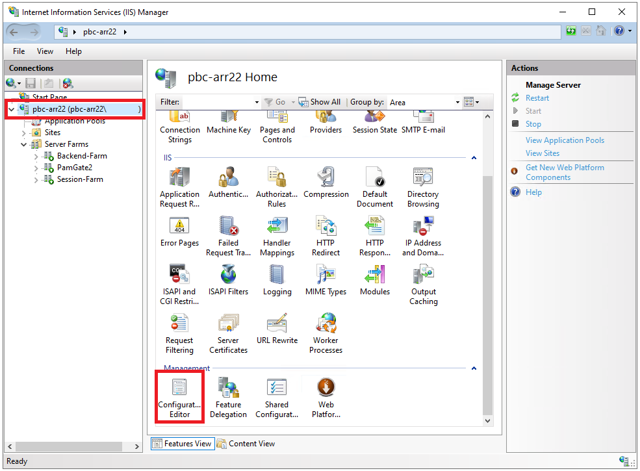Viewport: 640px width, 471px height.
Task: Click the Home icon in address bar
Action: (601, 31)
